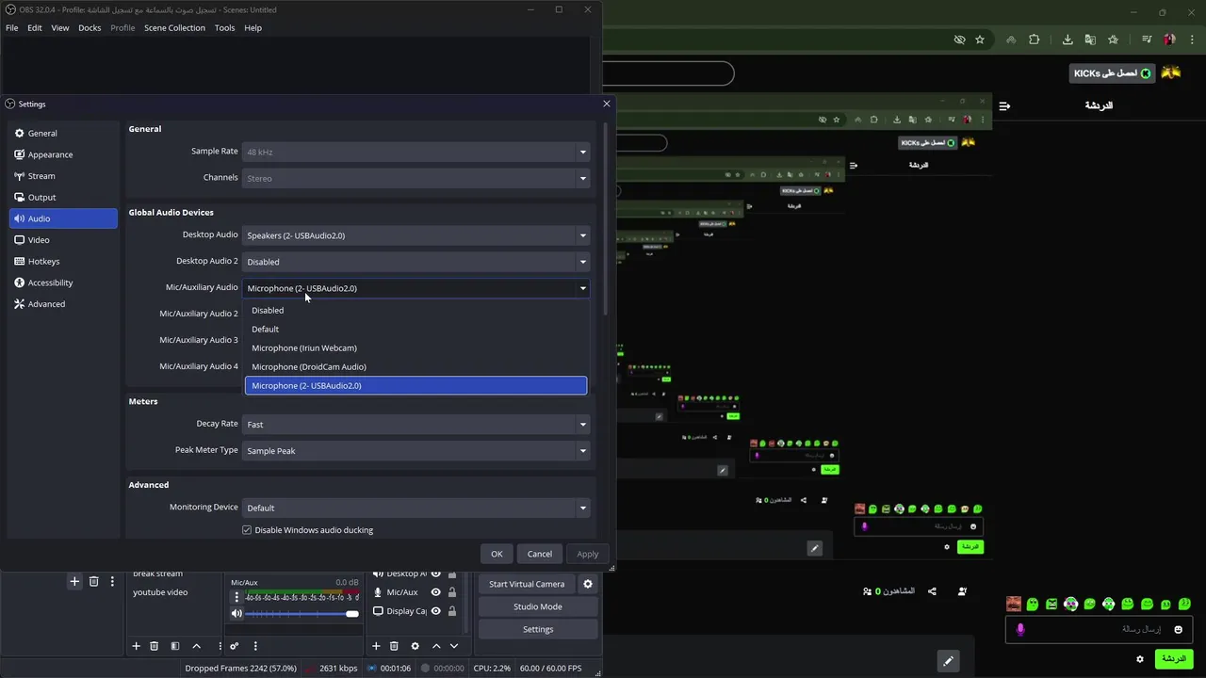
Task: Click the chat message input field
Action: point(1100,629)
